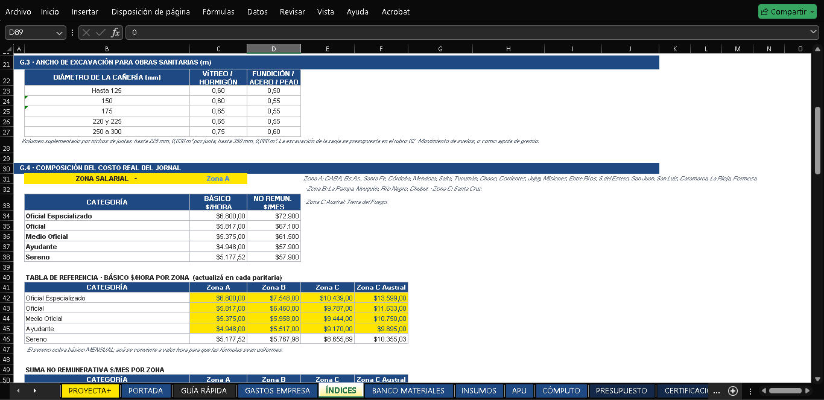Click the 'Medio Oficial' bold category cell
The height and width of the screenshot is (400, 824).
[x=107, y=237]
